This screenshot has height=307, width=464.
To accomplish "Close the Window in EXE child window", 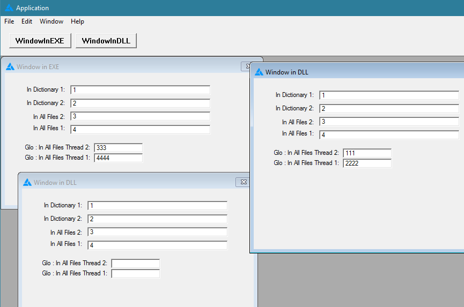I will [246, 66].
